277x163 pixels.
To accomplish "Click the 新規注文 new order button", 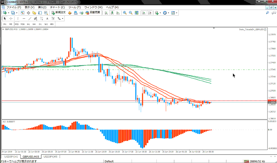I will point(58,13).
